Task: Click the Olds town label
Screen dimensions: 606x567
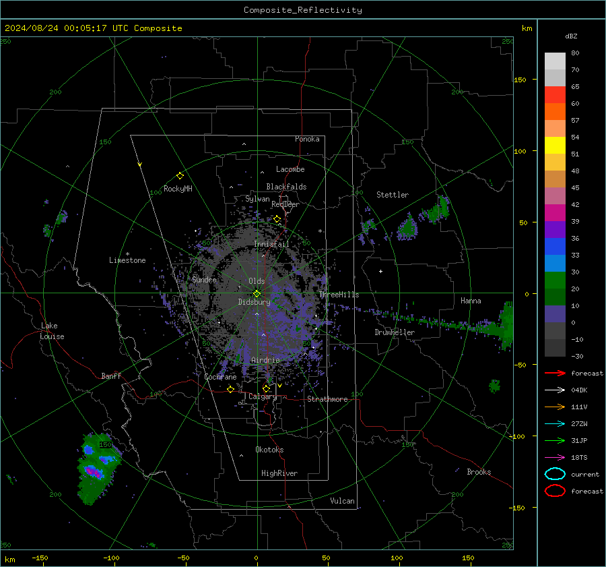Action: point(257,281)
